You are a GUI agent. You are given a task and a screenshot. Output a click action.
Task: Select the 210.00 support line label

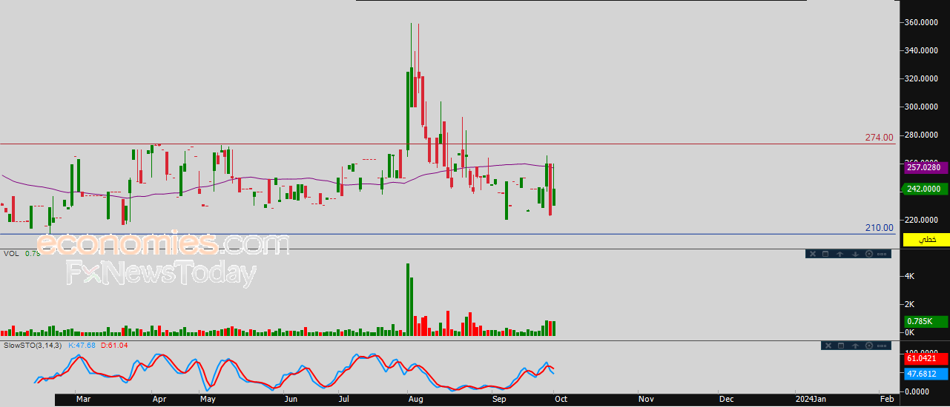(x=879, y=228)
